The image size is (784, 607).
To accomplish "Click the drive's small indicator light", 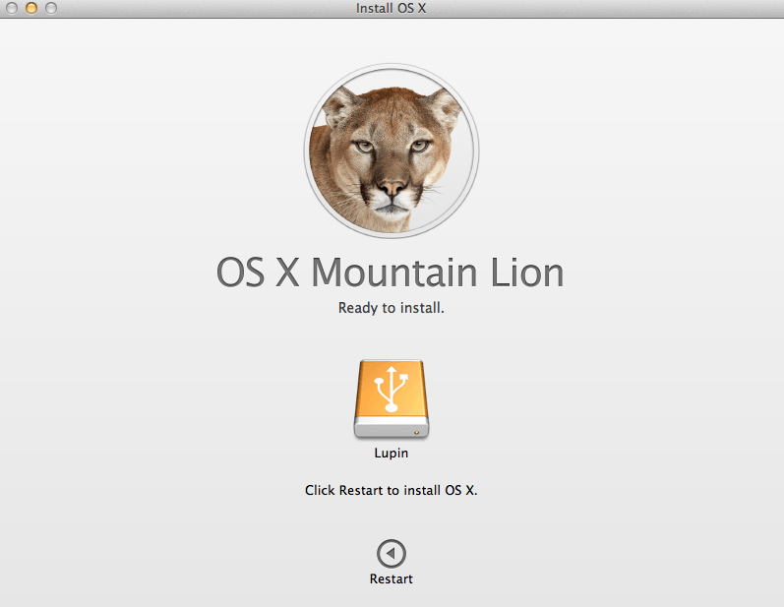I will click(x=417, y=431).
